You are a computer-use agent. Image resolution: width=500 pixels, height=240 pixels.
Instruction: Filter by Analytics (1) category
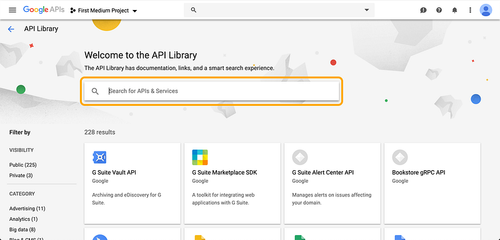(23, 219)
